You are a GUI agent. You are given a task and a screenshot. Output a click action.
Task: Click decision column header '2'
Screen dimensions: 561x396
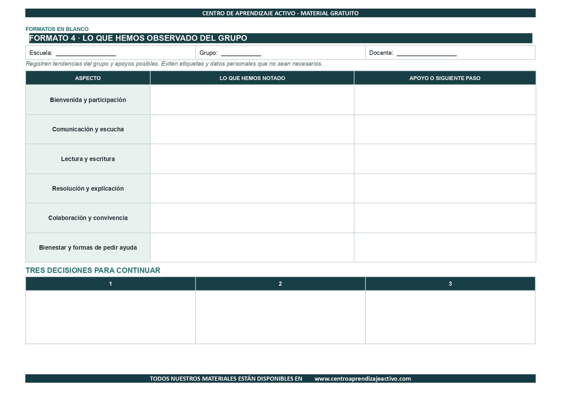280,284
